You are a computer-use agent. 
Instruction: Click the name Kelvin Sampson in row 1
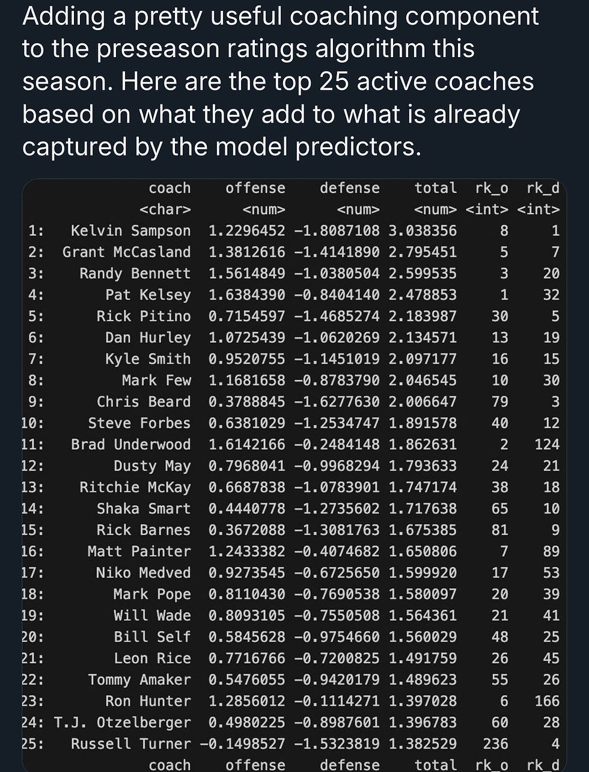130,231
